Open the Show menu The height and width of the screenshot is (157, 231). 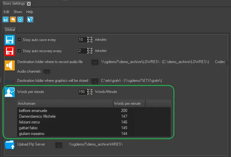(18, 12)
